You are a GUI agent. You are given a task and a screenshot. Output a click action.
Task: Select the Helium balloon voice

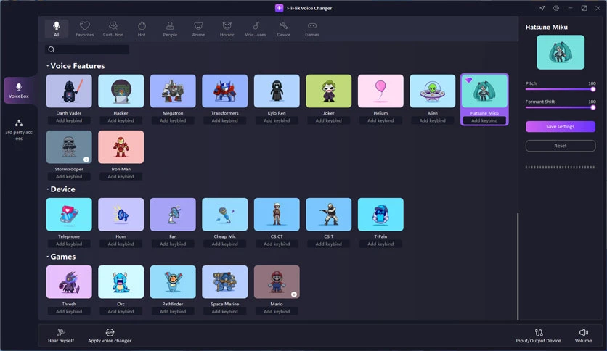380,91
